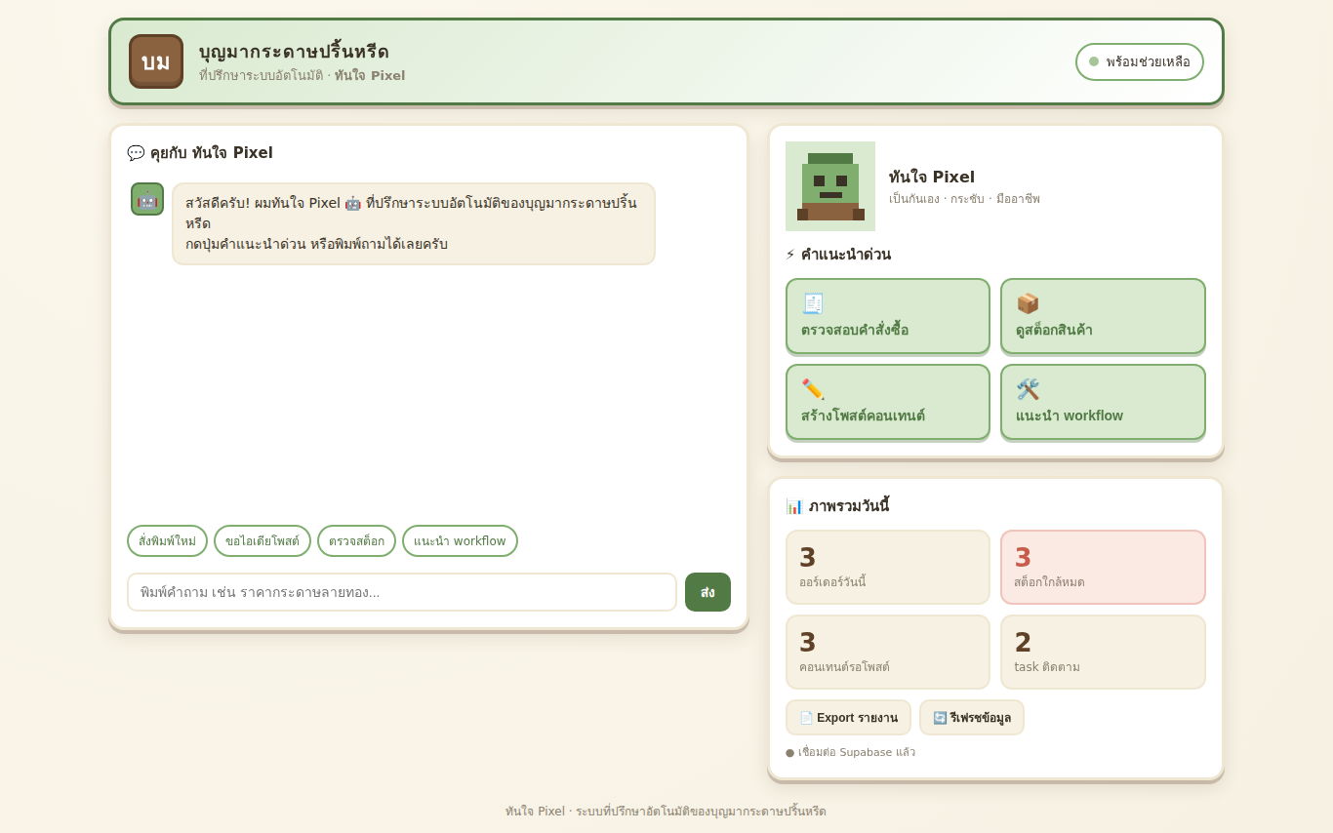
Task: Pick the แนะนำ workflow chip below chat
Action: pyautogui.click(x=460, y=541)
